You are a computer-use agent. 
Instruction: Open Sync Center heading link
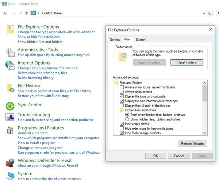click(x=30, y=105)
